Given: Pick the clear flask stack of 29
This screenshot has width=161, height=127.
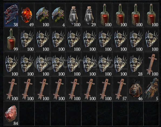Looking at the screenshot, I should tap(89, 15).
